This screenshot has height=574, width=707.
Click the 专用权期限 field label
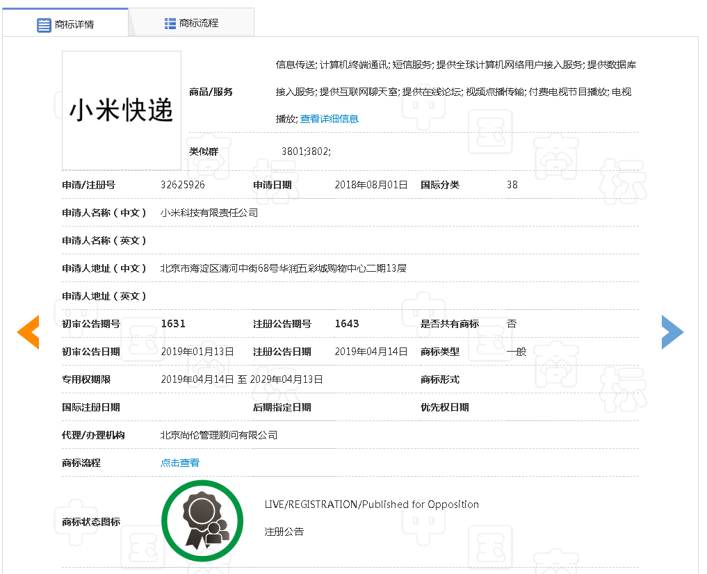point(86,379)
